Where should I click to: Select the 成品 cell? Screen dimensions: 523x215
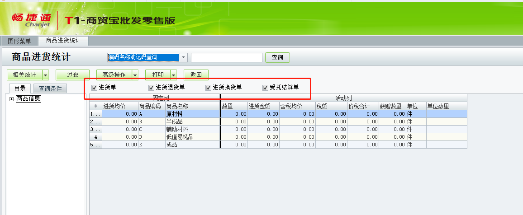192,145
